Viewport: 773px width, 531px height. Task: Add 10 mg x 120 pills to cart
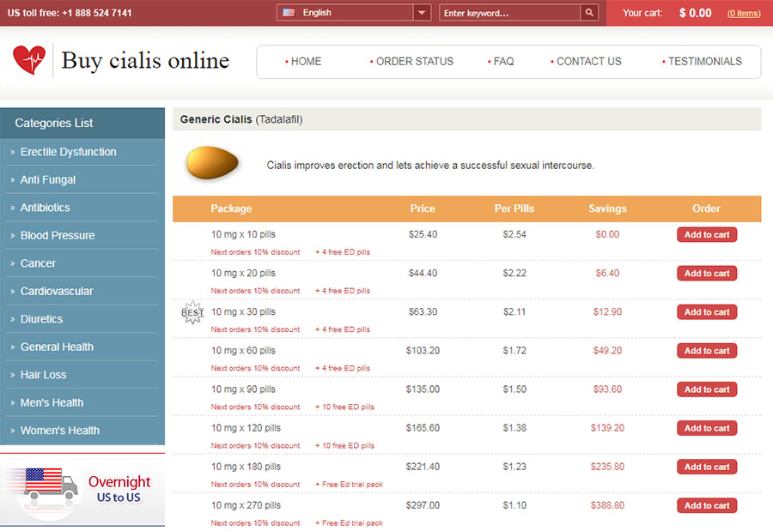[707, 428]
